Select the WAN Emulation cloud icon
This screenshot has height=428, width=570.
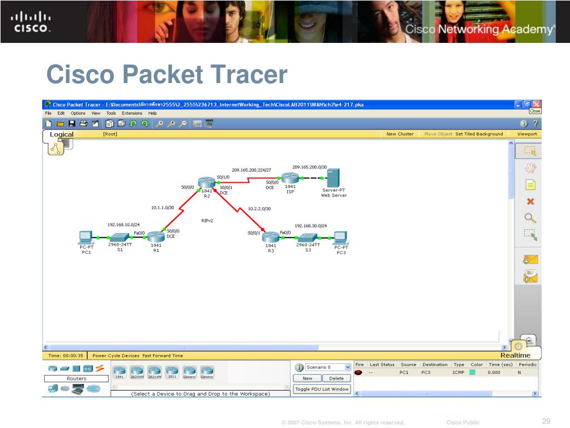[65, 388]
